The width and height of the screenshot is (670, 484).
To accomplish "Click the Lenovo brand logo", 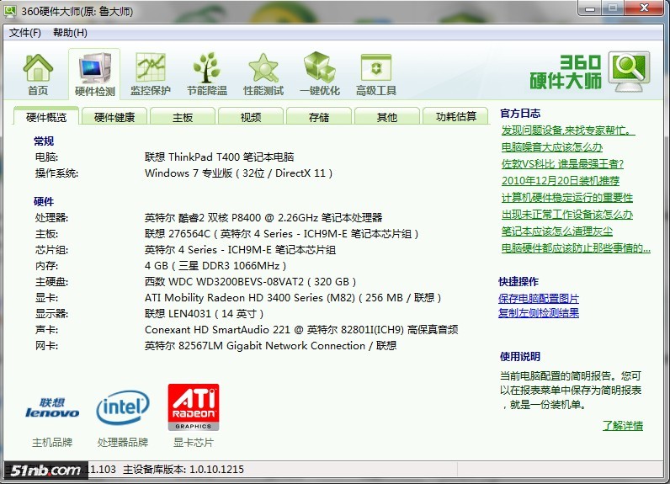I will (x=52, y=408).
